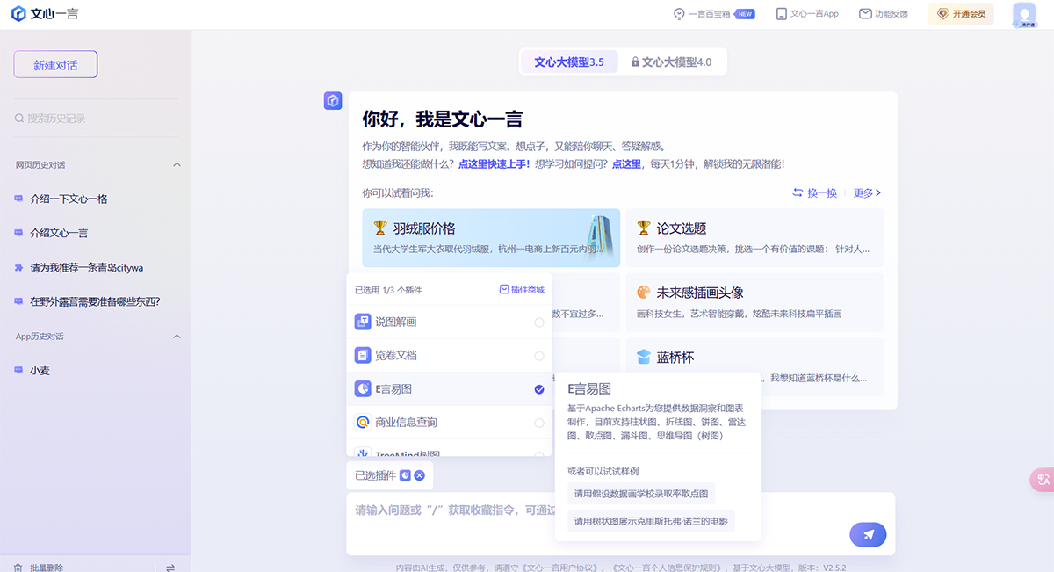Screen dimensions: 1054x572
Task: Click the TreeMind树图 plugin icon
Action: (363, 453)
